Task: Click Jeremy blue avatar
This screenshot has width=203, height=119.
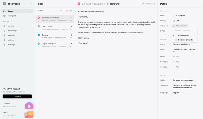Action: 39,35
